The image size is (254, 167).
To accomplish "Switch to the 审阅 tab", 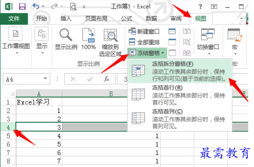I will pyautogui.click(x=176, y=19).
